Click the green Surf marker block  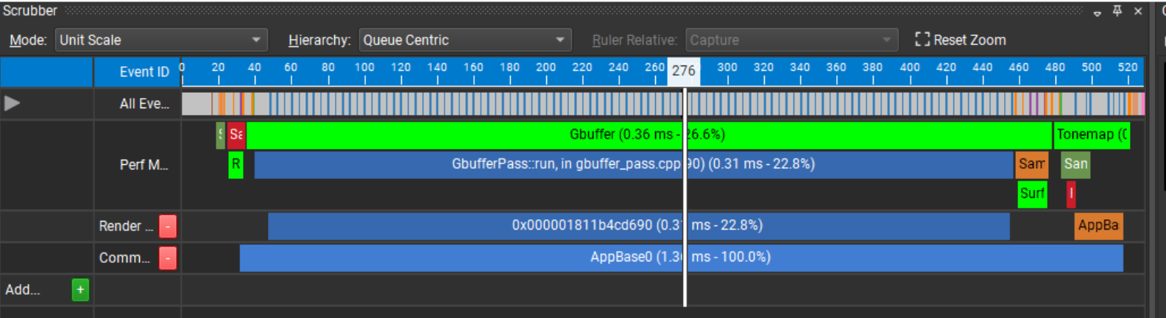point(1032,194)
